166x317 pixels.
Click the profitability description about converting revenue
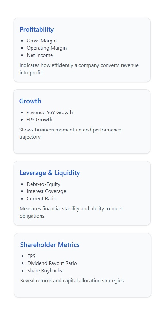pyautogui.click(x=79, y=69)
